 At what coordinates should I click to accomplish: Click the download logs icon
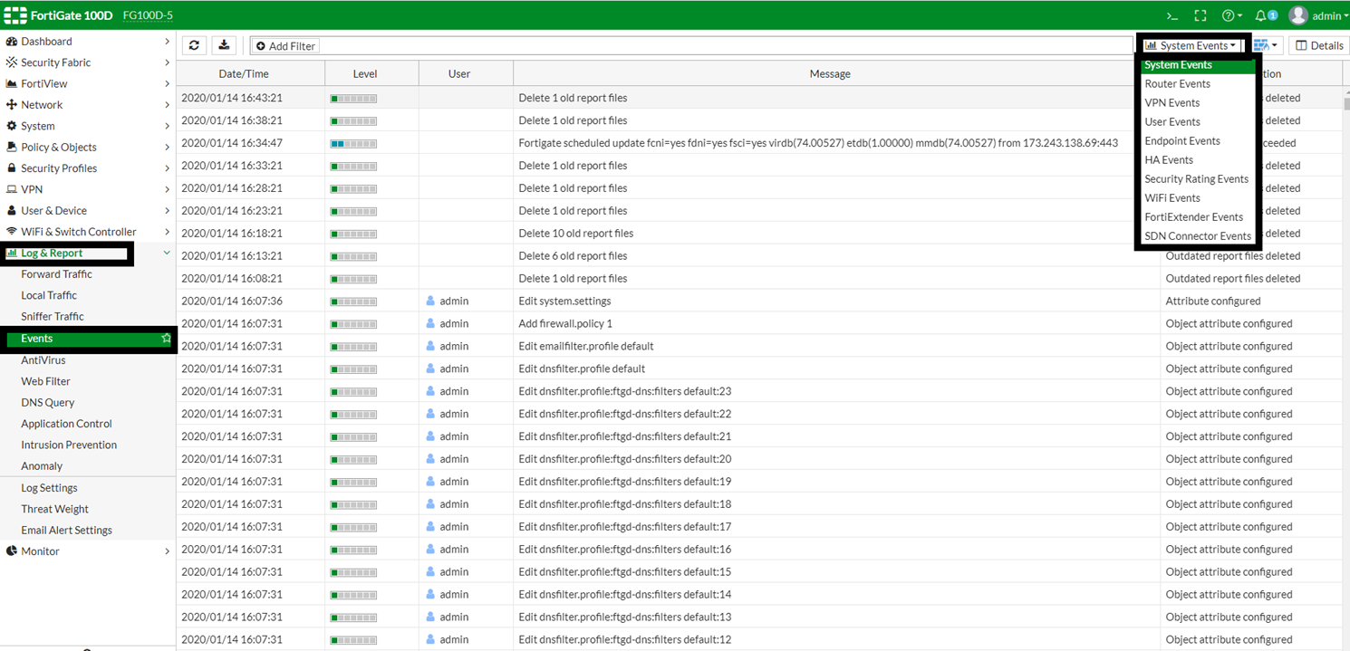(x=224, y=45)
